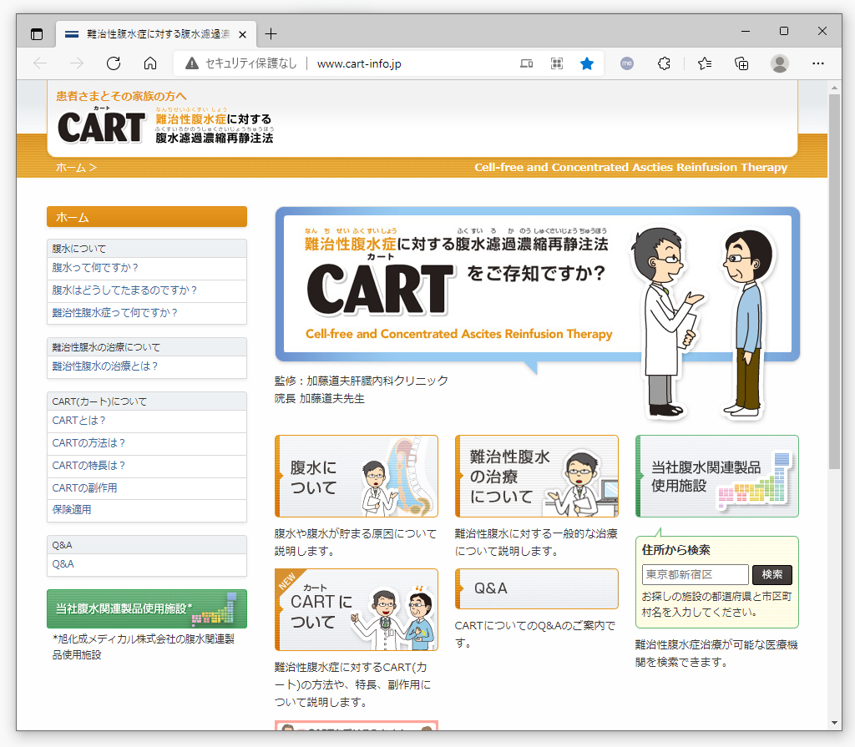Click the browser refresh button

point(114,63)
